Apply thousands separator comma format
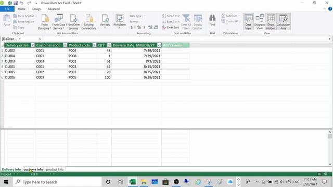Image resolution: width=333 pixels, height=187 pixels. coord(145,28)
